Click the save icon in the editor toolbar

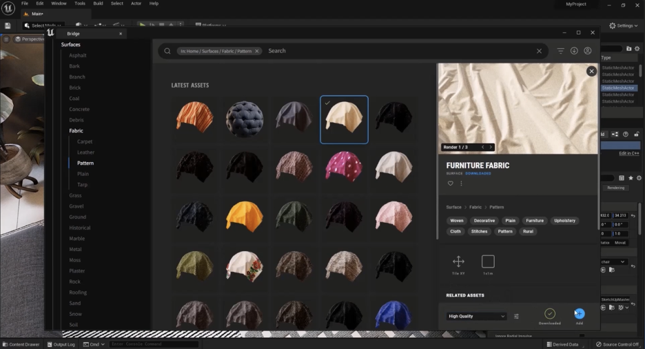point(8,26)
